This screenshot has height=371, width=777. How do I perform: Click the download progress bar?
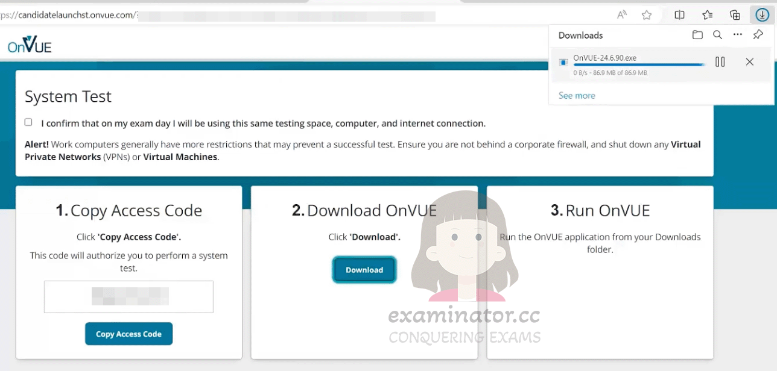point(639,65)
